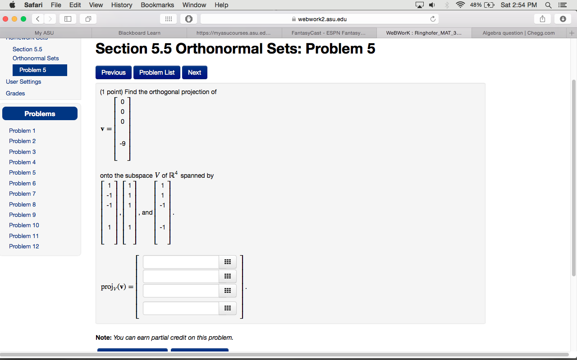Switch to the Blackboard Learn tab

click(x=139, y=33)
